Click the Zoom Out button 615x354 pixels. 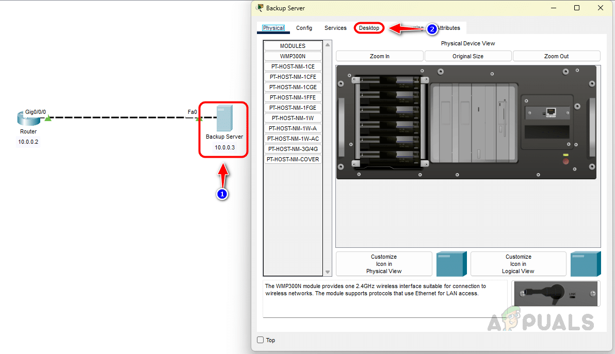tap(556, 56)
